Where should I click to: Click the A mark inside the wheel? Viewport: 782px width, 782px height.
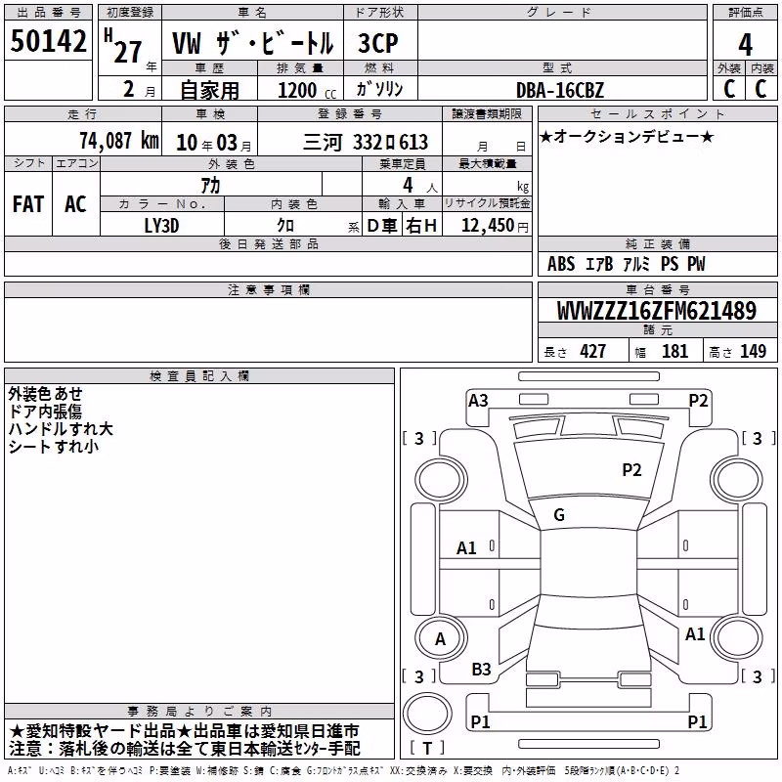[x=441, y=639]
